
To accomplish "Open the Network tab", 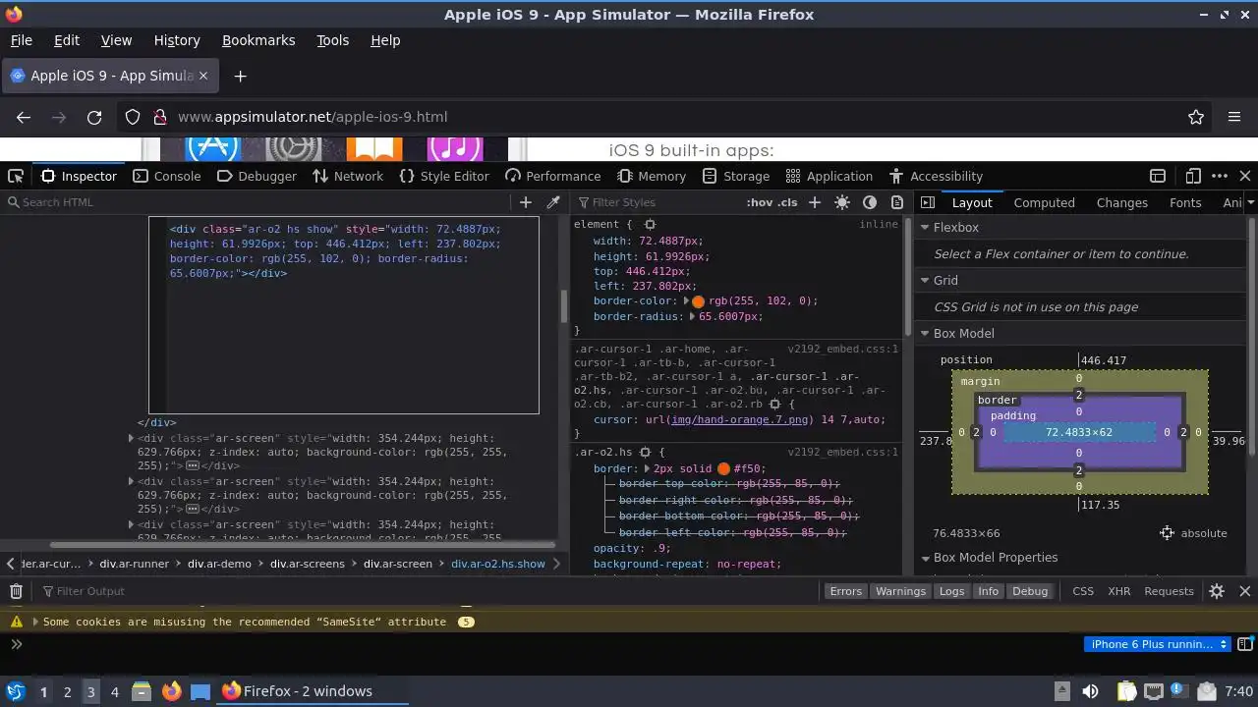I will pyautogui.click(x=348, y=176).
